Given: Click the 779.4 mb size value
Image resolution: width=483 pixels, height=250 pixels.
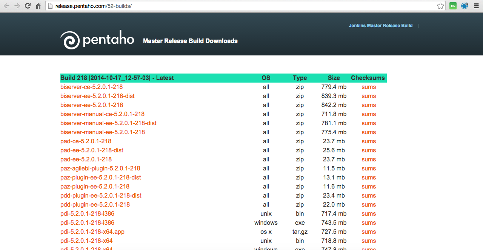Looking at the screenshot, I should [334, 87].
